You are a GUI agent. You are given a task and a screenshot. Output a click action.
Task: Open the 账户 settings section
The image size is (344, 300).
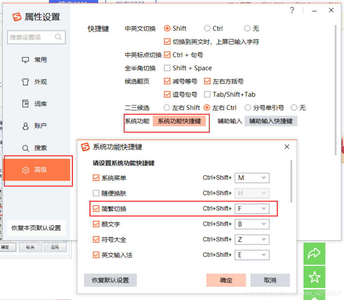tap(37, 126)
